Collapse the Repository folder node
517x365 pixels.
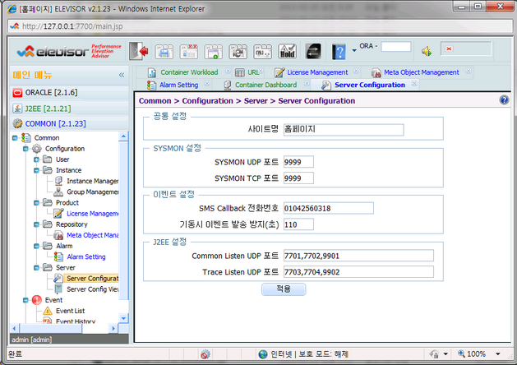click(36, 224)
